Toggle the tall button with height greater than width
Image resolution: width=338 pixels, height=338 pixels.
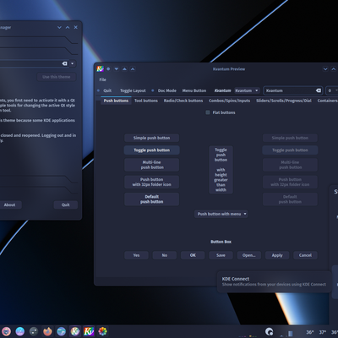coord(221,170)
